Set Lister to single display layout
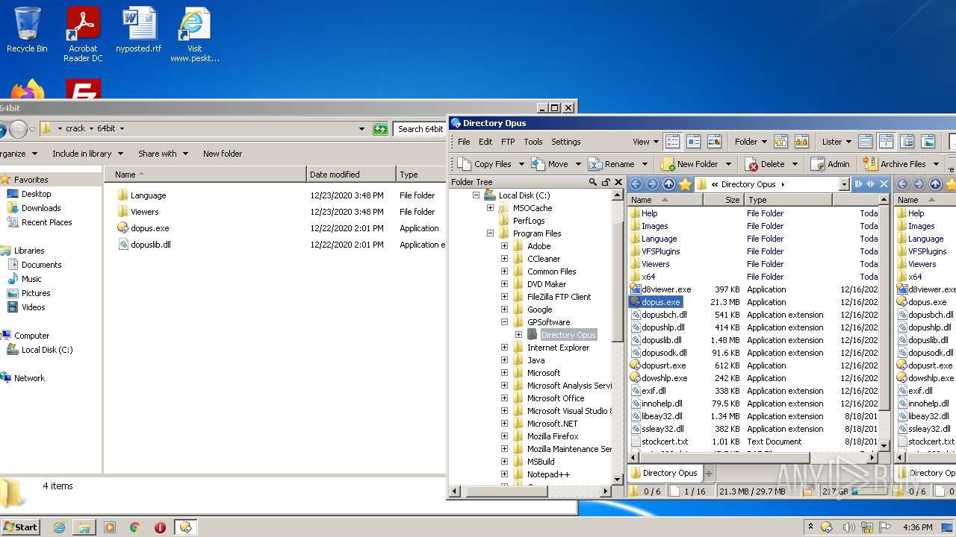956x537 pixels. click(x=865, y=141)
